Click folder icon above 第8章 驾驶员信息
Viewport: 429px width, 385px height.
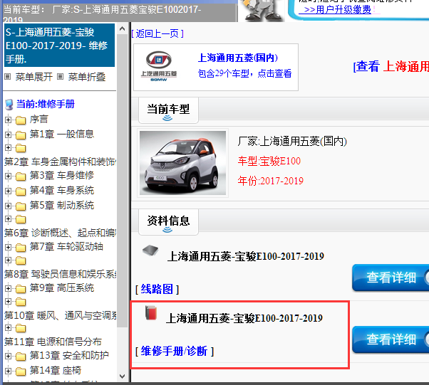click(x=21, y=260)
